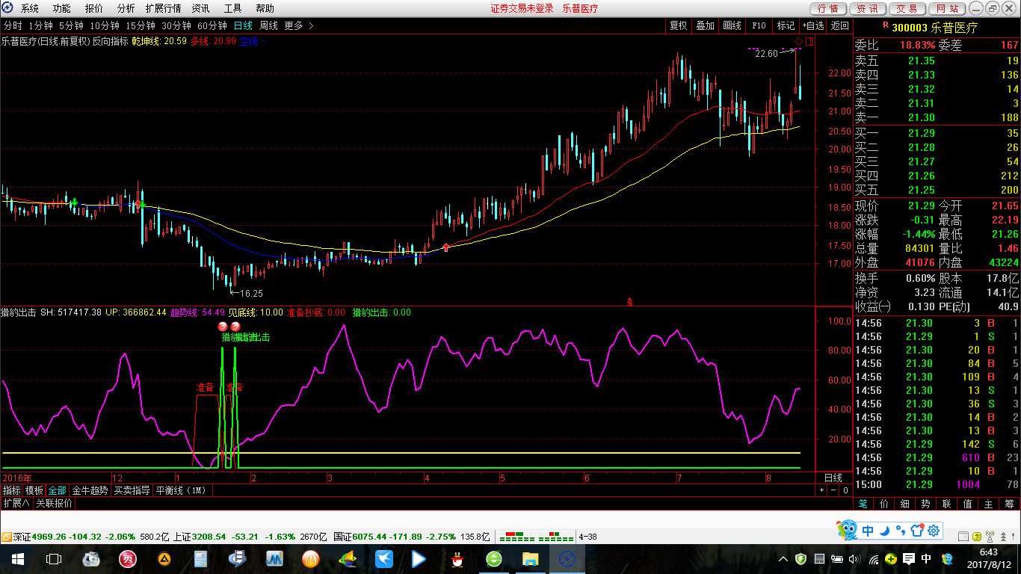This screenshot has height=574, width=1021.
Task: Click the minus zoom button under the chart
Action: (x=833, y=490)
